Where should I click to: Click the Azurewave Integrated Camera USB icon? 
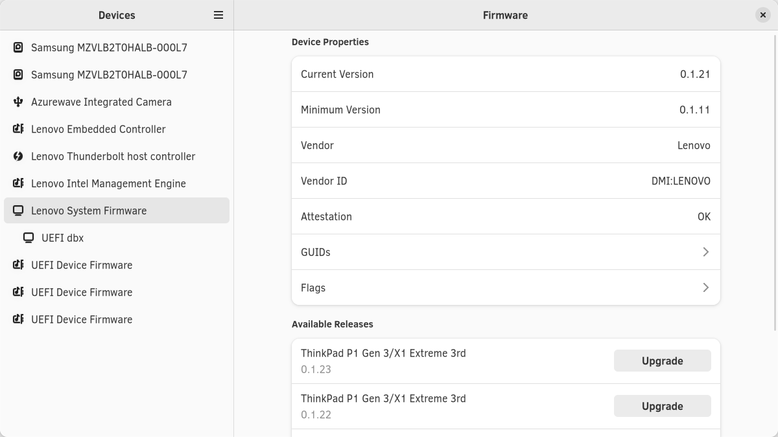tap(18, 102)
